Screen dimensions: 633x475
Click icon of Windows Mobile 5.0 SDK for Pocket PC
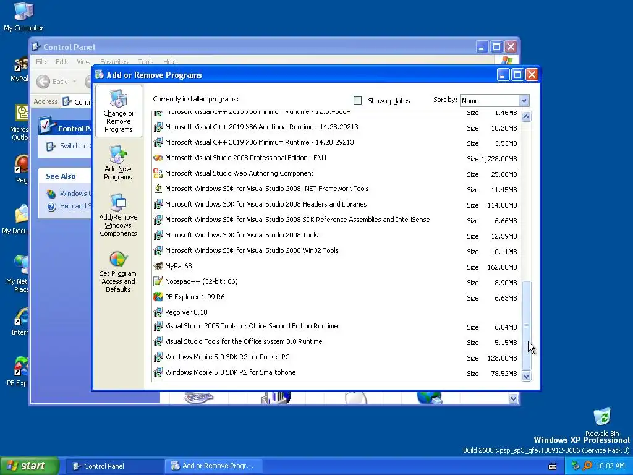click(x=158, y=357)
